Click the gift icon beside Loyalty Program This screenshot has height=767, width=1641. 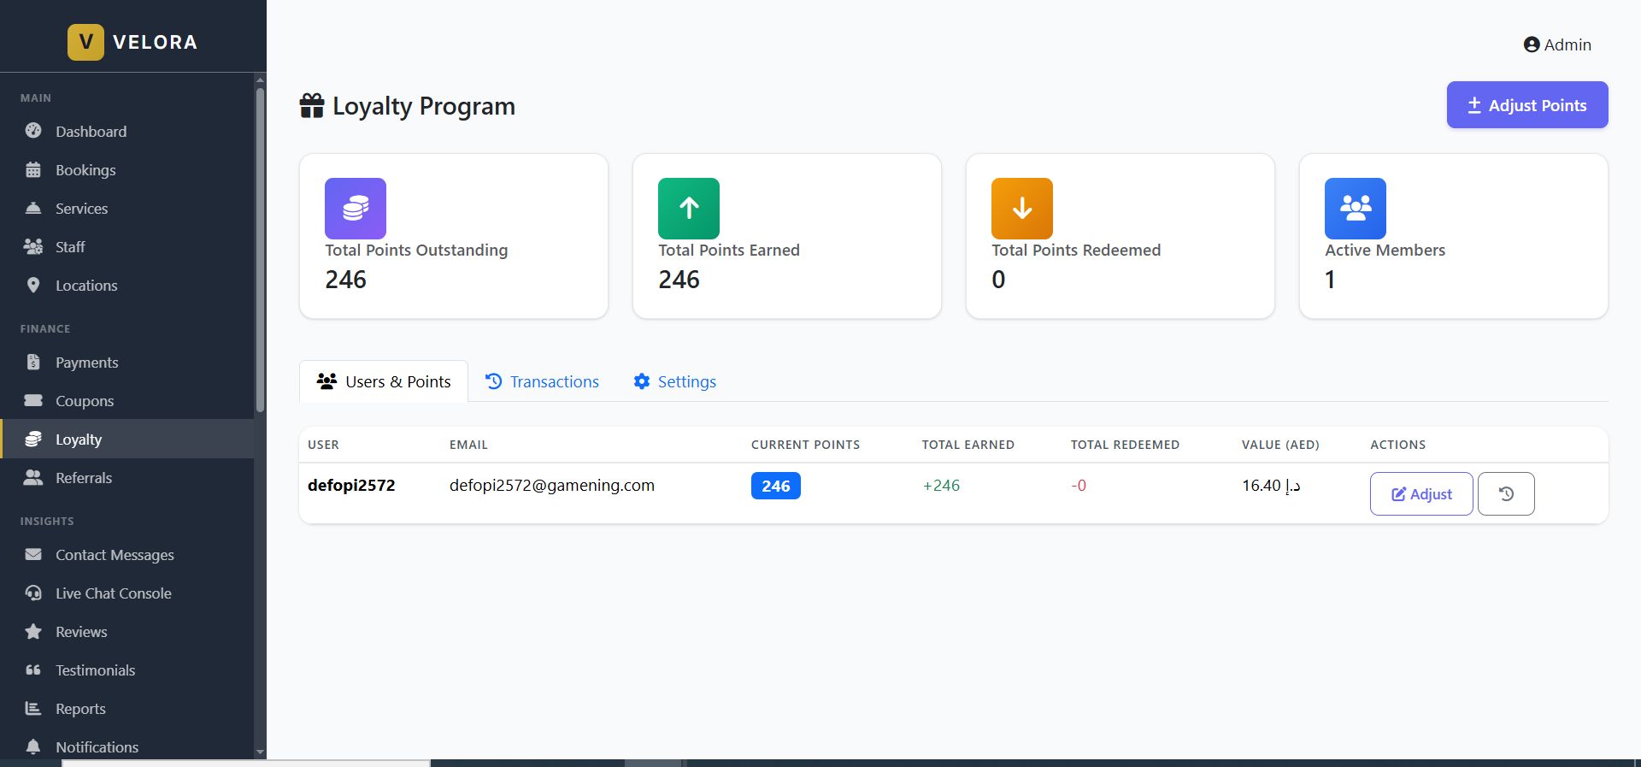(312, 106)
